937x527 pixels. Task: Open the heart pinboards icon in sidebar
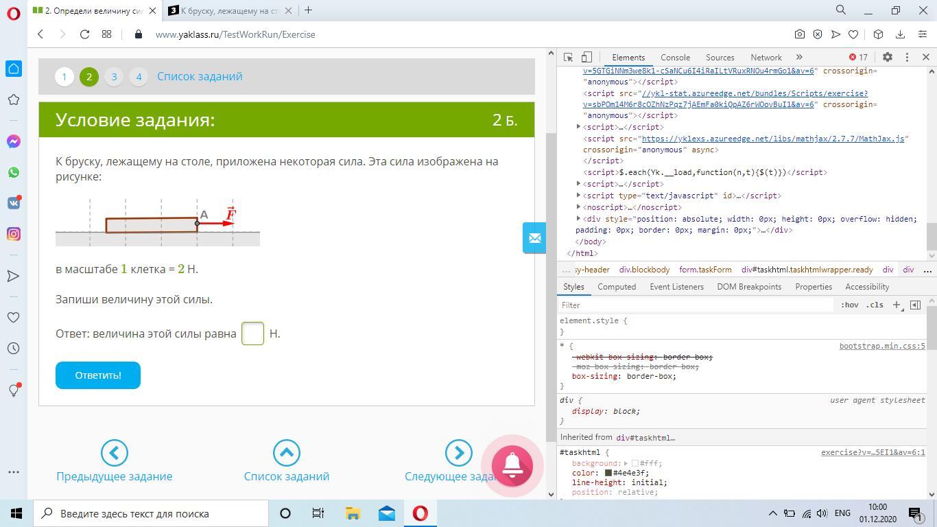[x=14, y=318]
